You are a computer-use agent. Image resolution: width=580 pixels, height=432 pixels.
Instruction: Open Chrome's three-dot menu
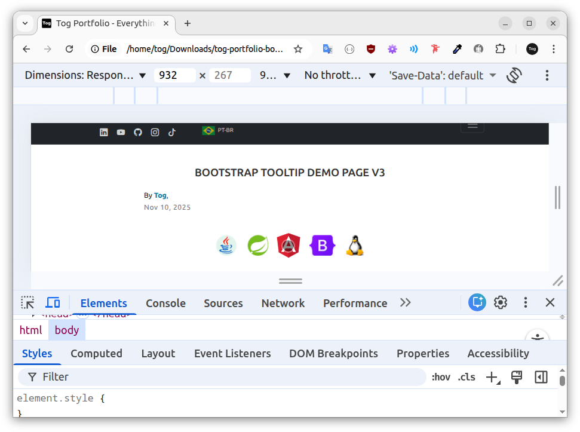point(553,49)
